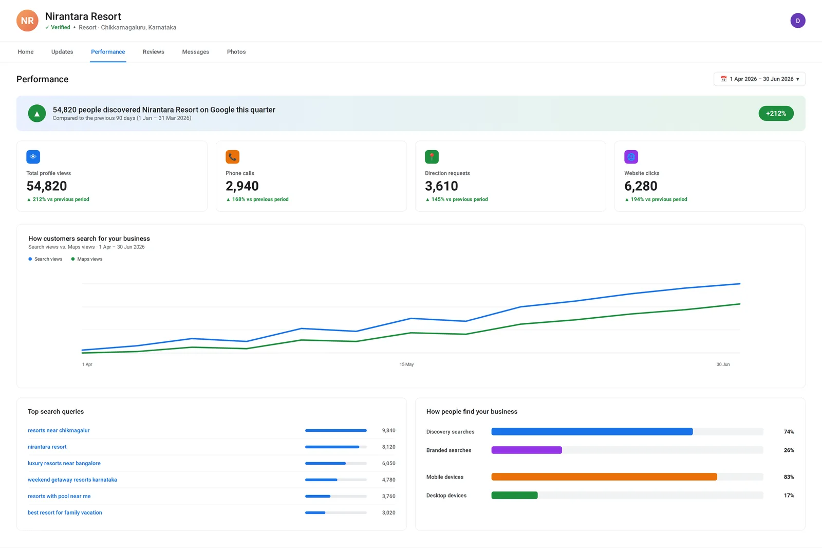
Task: Click the 3,760 query count
Action: point(389,496)
